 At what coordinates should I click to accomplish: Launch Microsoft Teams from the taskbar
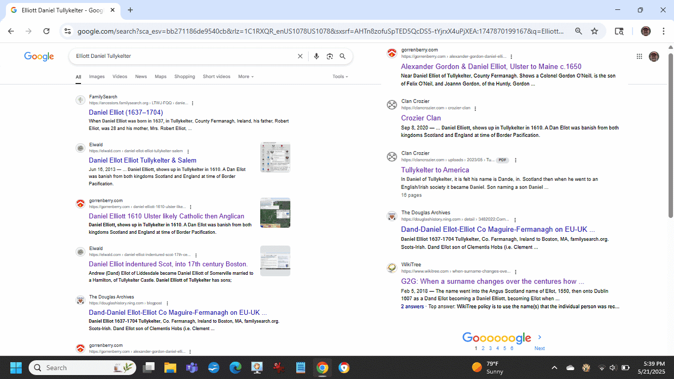click(192, 368)
